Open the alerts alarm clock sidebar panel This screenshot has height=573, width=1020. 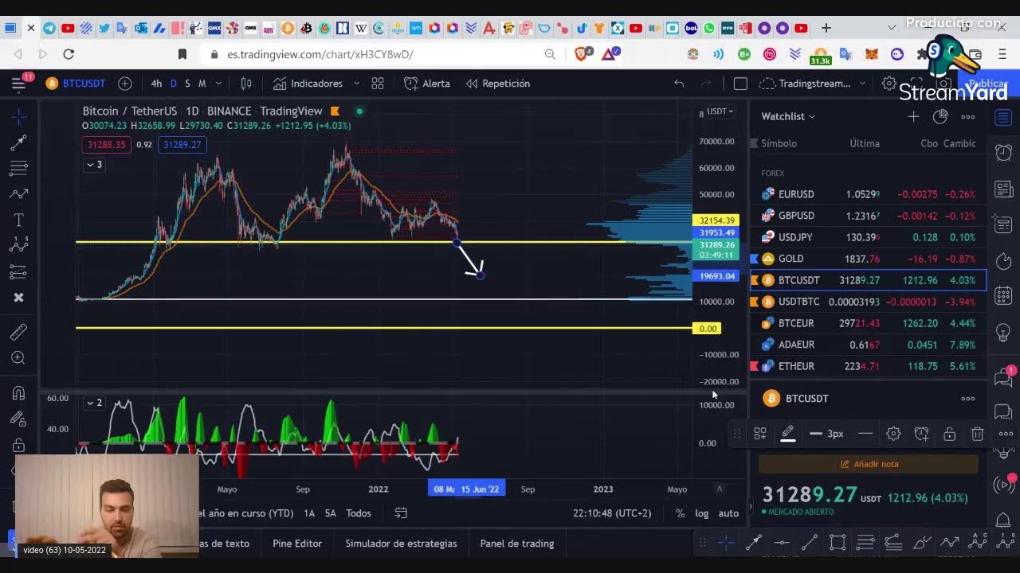1003,152
